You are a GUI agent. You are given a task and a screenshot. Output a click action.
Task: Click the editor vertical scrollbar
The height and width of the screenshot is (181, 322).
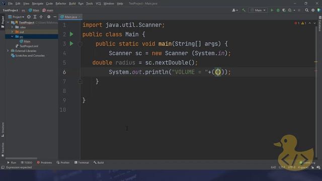tap(316, 92)
